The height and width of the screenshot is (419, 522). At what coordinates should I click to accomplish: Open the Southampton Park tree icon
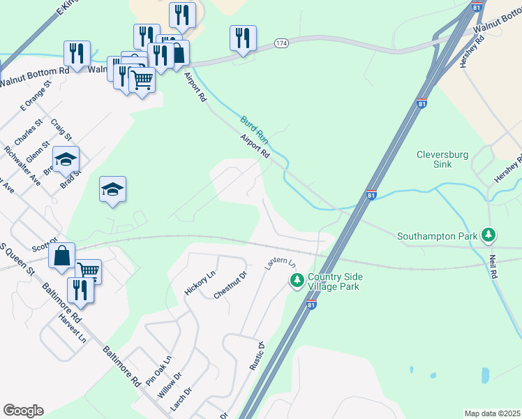pos(489,235)
